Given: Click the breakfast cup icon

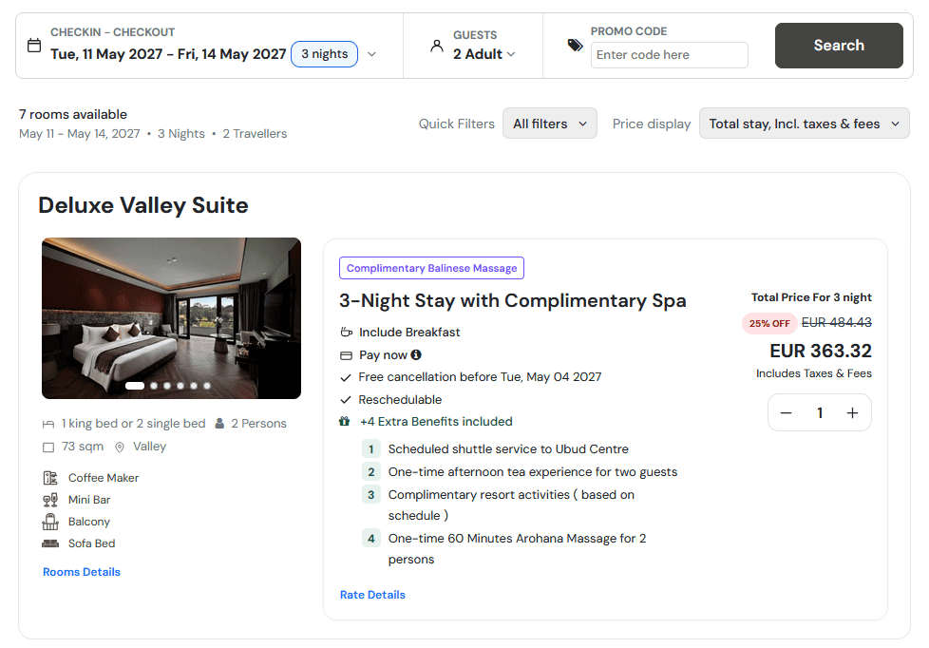Looking at the screenshot, I should tap(346, 332).
